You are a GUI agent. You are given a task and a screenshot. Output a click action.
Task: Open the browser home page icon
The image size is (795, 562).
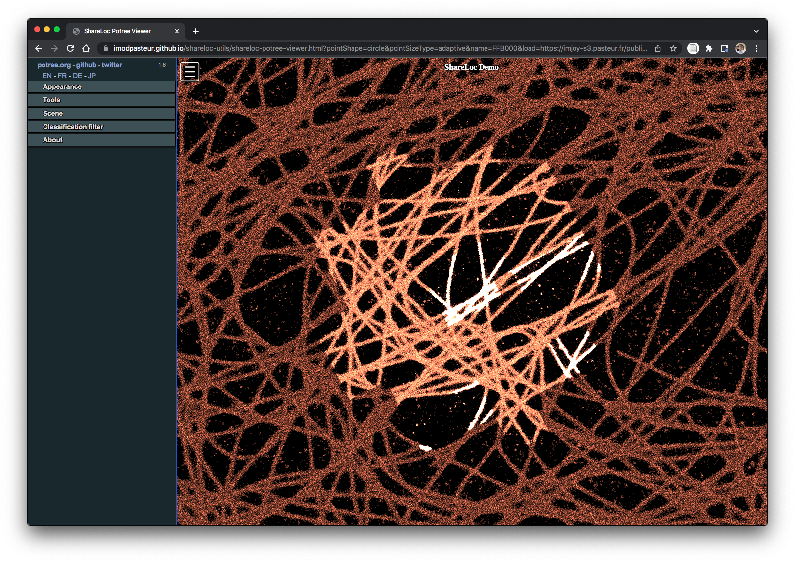[87, 48]
